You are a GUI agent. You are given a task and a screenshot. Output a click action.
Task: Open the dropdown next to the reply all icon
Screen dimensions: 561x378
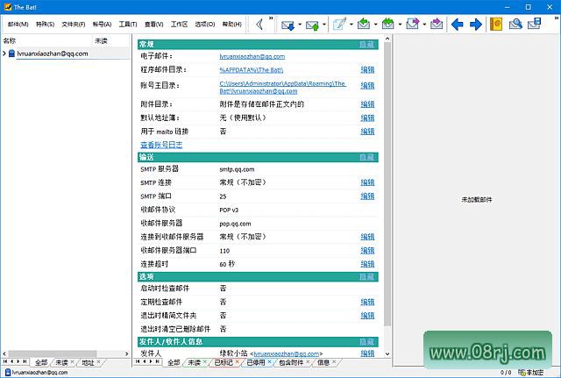pyautogui.click(x=400, y=25)
